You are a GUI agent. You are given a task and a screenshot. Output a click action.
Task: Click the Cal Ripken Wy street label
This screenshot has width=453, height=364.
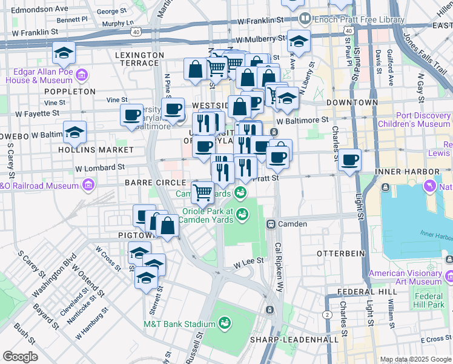(x=279, y=267)
